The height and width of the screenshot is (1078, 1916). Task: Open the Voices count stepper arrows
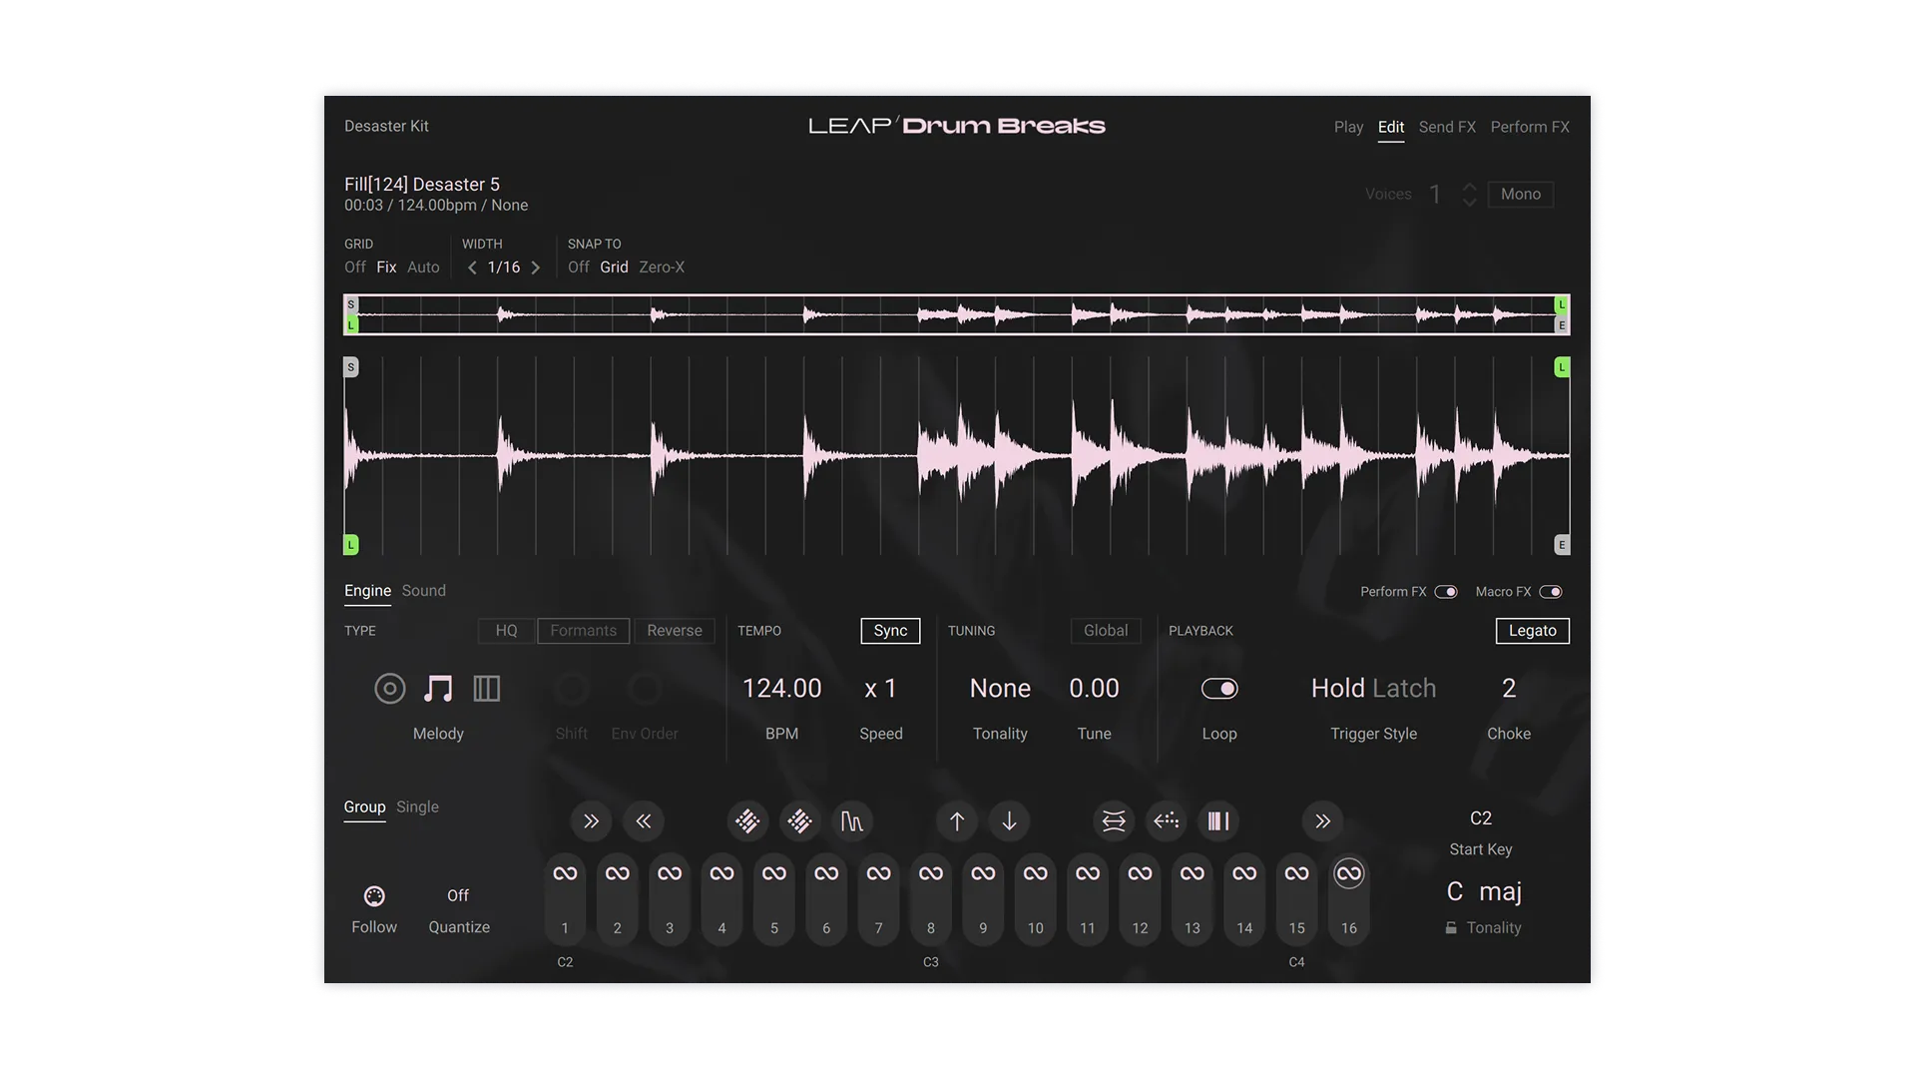(x=1469, y=195)
